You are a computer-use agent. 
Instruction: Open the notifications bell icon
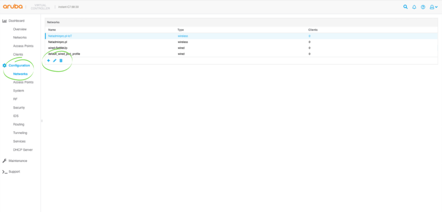414,7
